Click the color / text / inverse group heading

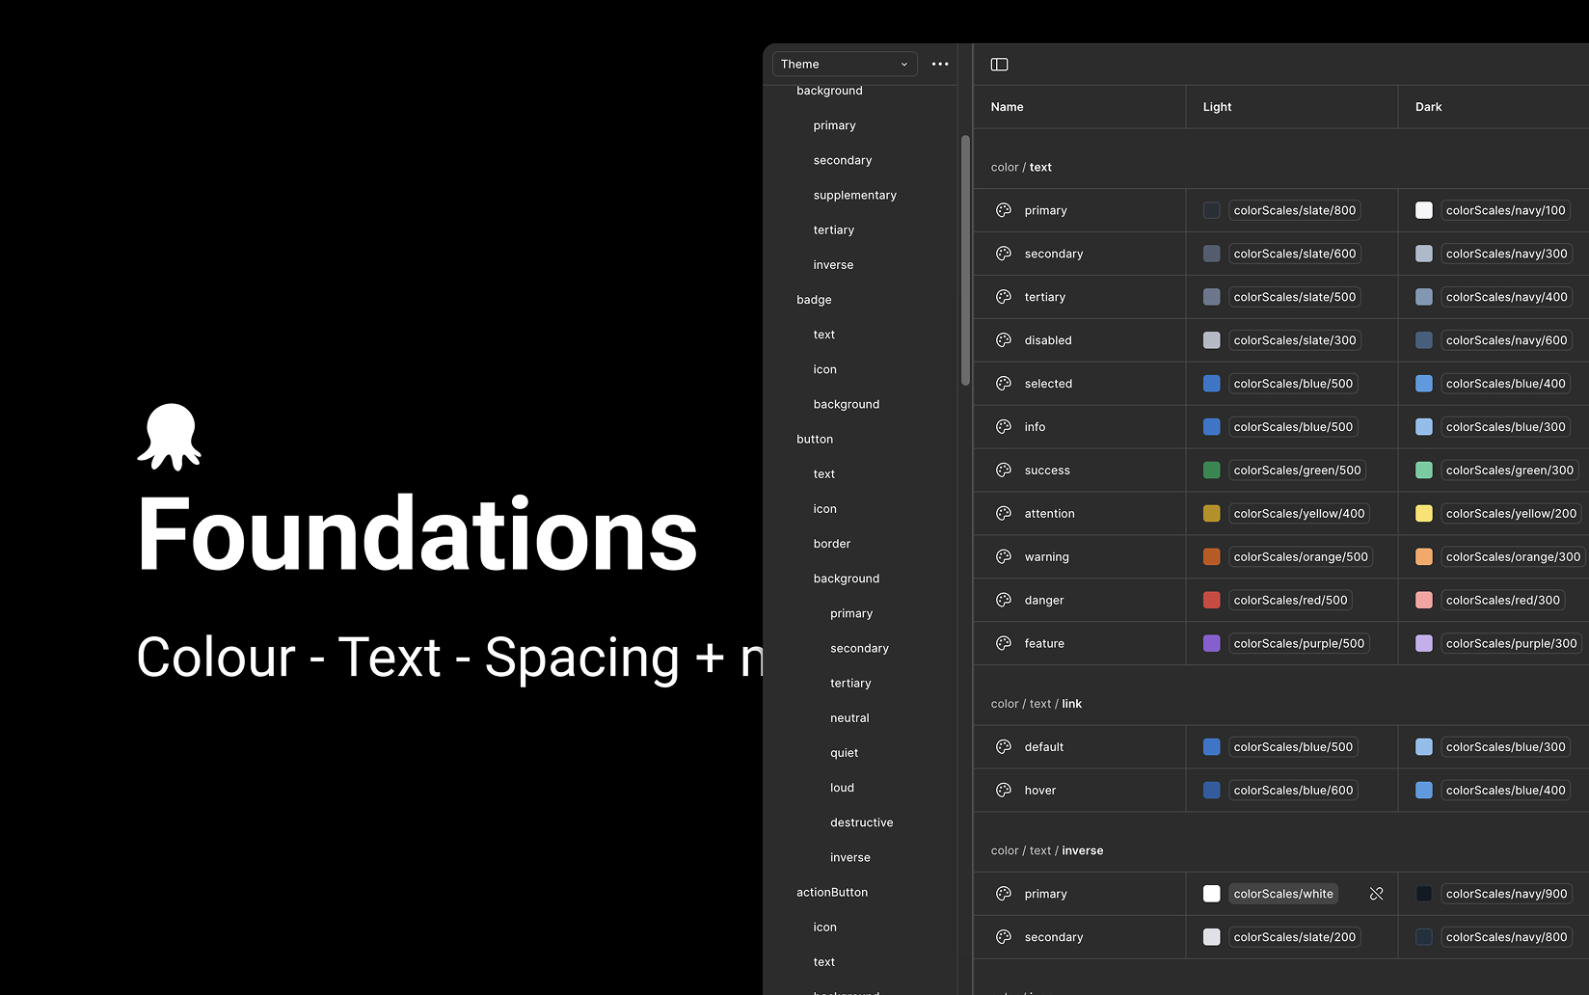pos(1047,850)
